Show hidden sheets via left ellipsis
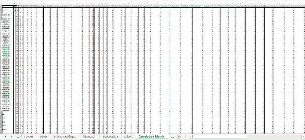Viewport: 305px width, 140px height. (18, 137)
